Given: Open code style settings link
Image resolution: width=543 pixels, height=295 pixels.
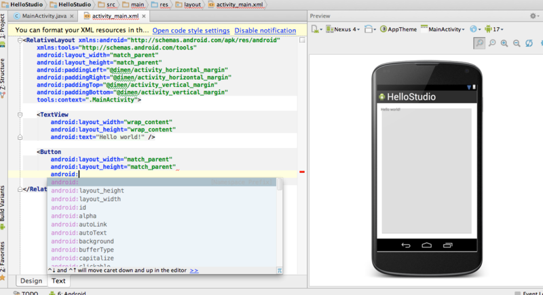Looking at the screenshot, I should click(x=191, y=31).
